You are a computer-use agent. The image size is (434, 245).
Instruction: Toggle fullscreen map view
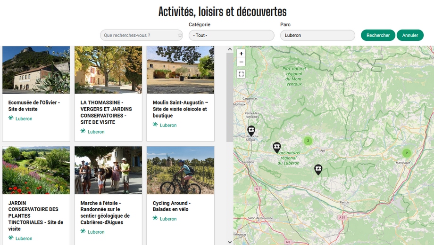[241, 74]
